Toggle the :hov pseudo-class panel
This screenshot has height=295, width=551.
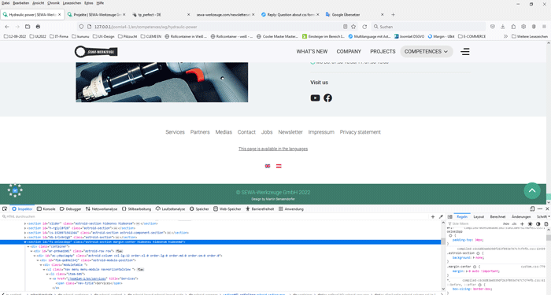point(506,223)
